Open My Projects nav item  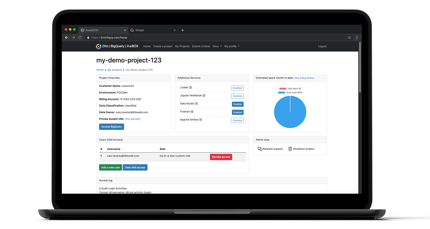pyautogui.click(x=182, y=47)
